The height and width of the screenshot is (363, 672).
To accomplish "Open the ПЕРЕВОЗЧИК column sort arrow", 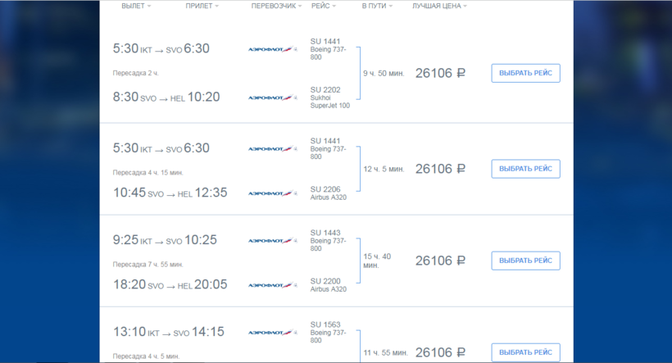I will coord(301,6).
